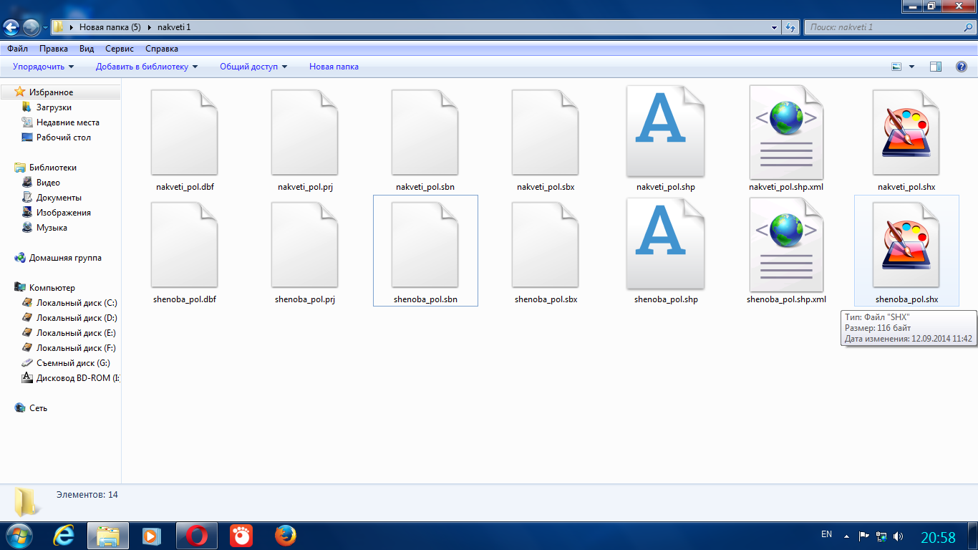
Task: Open the Сервис menu
Action: pyautogui.click(x=120, y=49)
